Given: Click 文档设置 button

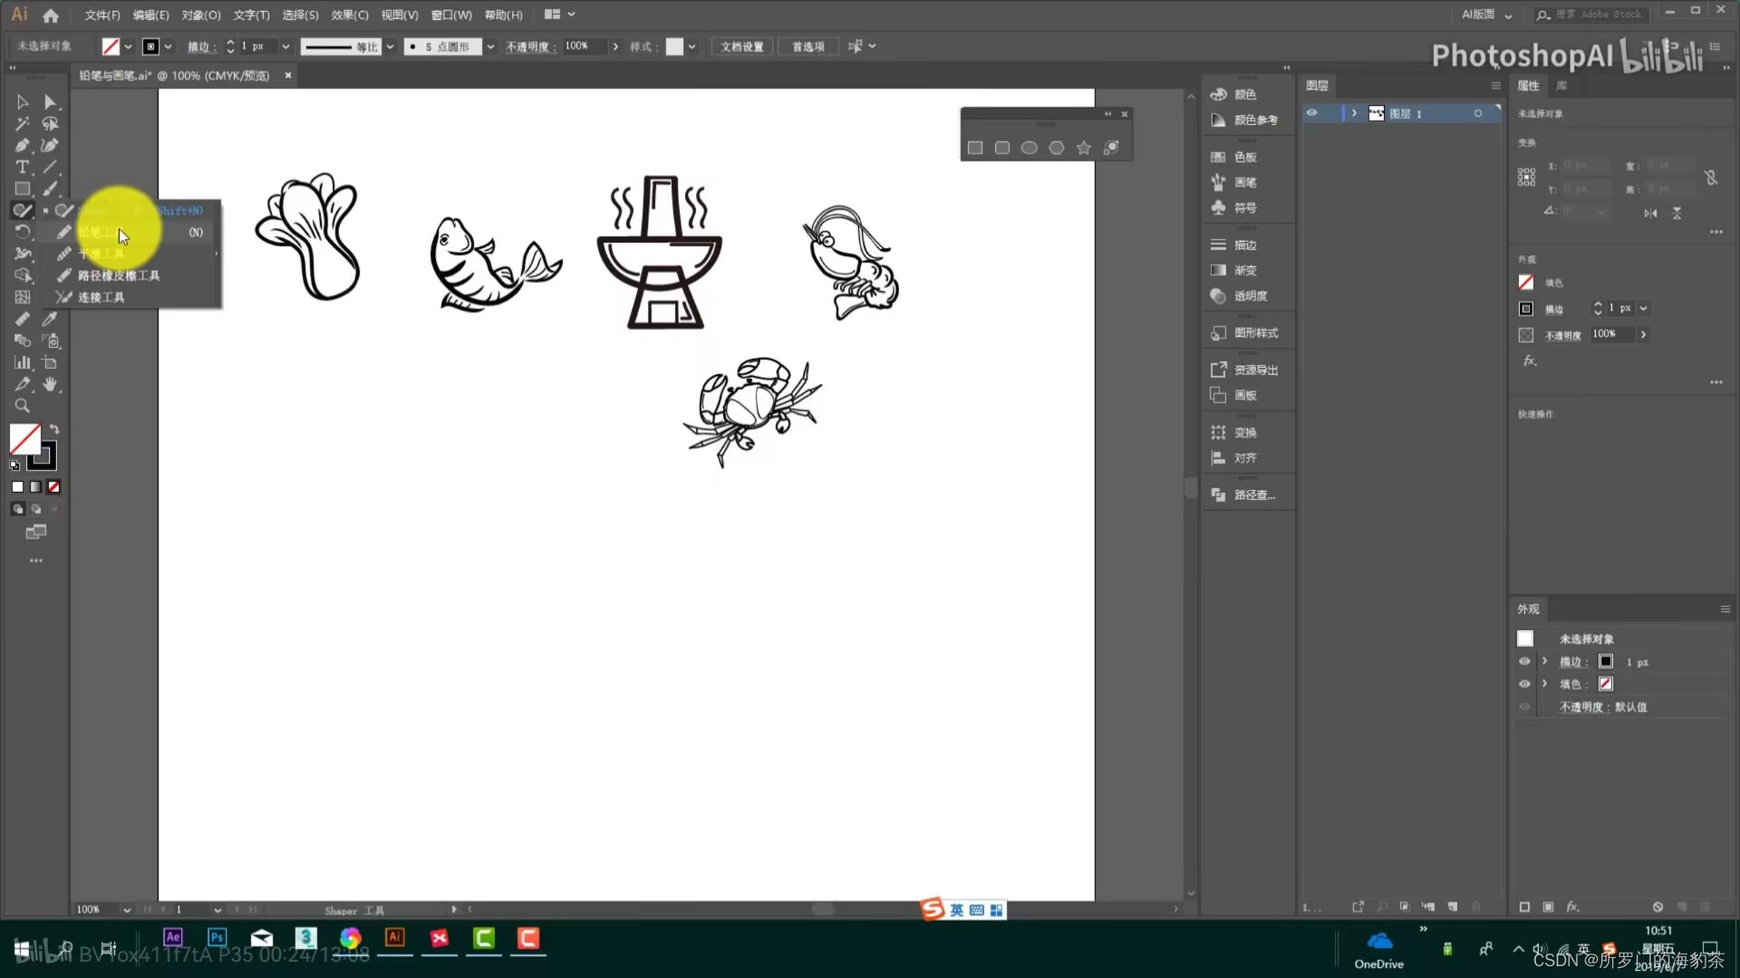Looking at the screenshot, I should 742,46.
